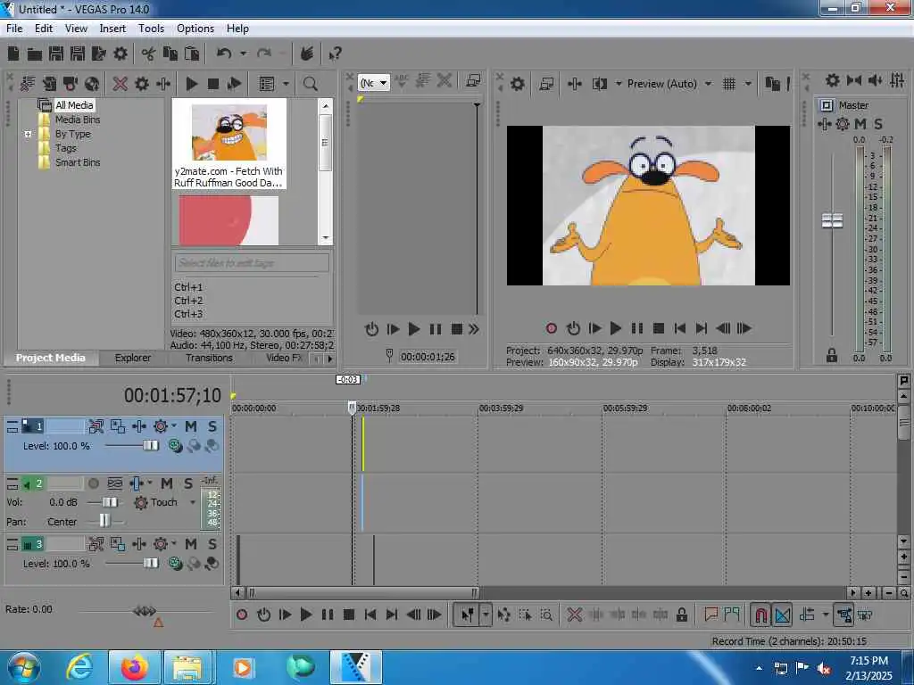Click the Insert Region icon
The height and width of the screenshot is (685, 914).
(x=732, y=615)
